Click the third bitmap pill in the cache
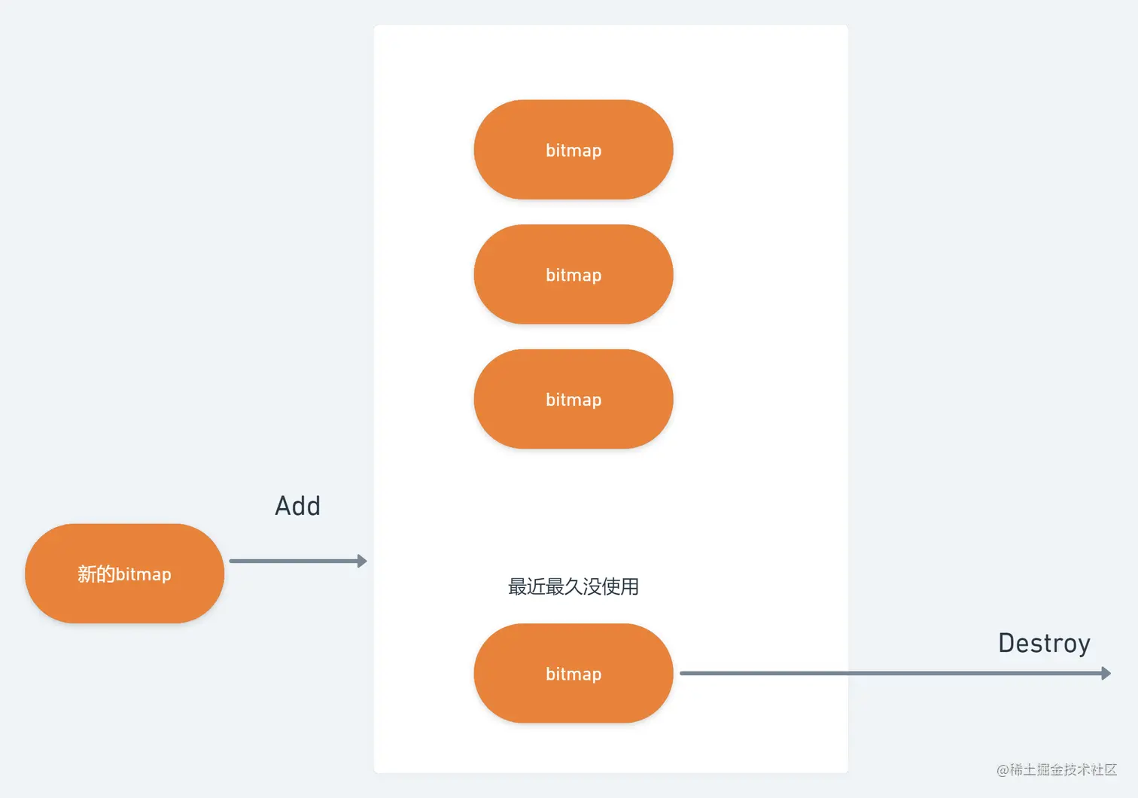Image resolution: width=1138 pixels, height=798 pixels. pyautogui.click(x=574, y=399)
